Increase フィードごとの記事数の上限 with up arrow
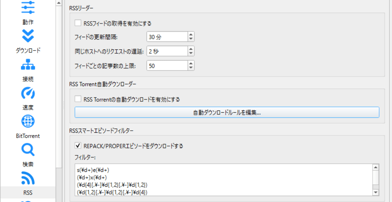Viewport: 392px width, 202px height. (191, 64)
